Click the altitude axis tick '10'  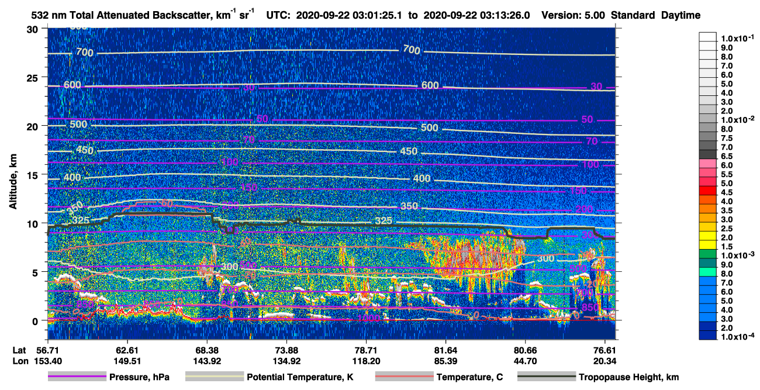(34, 223)
